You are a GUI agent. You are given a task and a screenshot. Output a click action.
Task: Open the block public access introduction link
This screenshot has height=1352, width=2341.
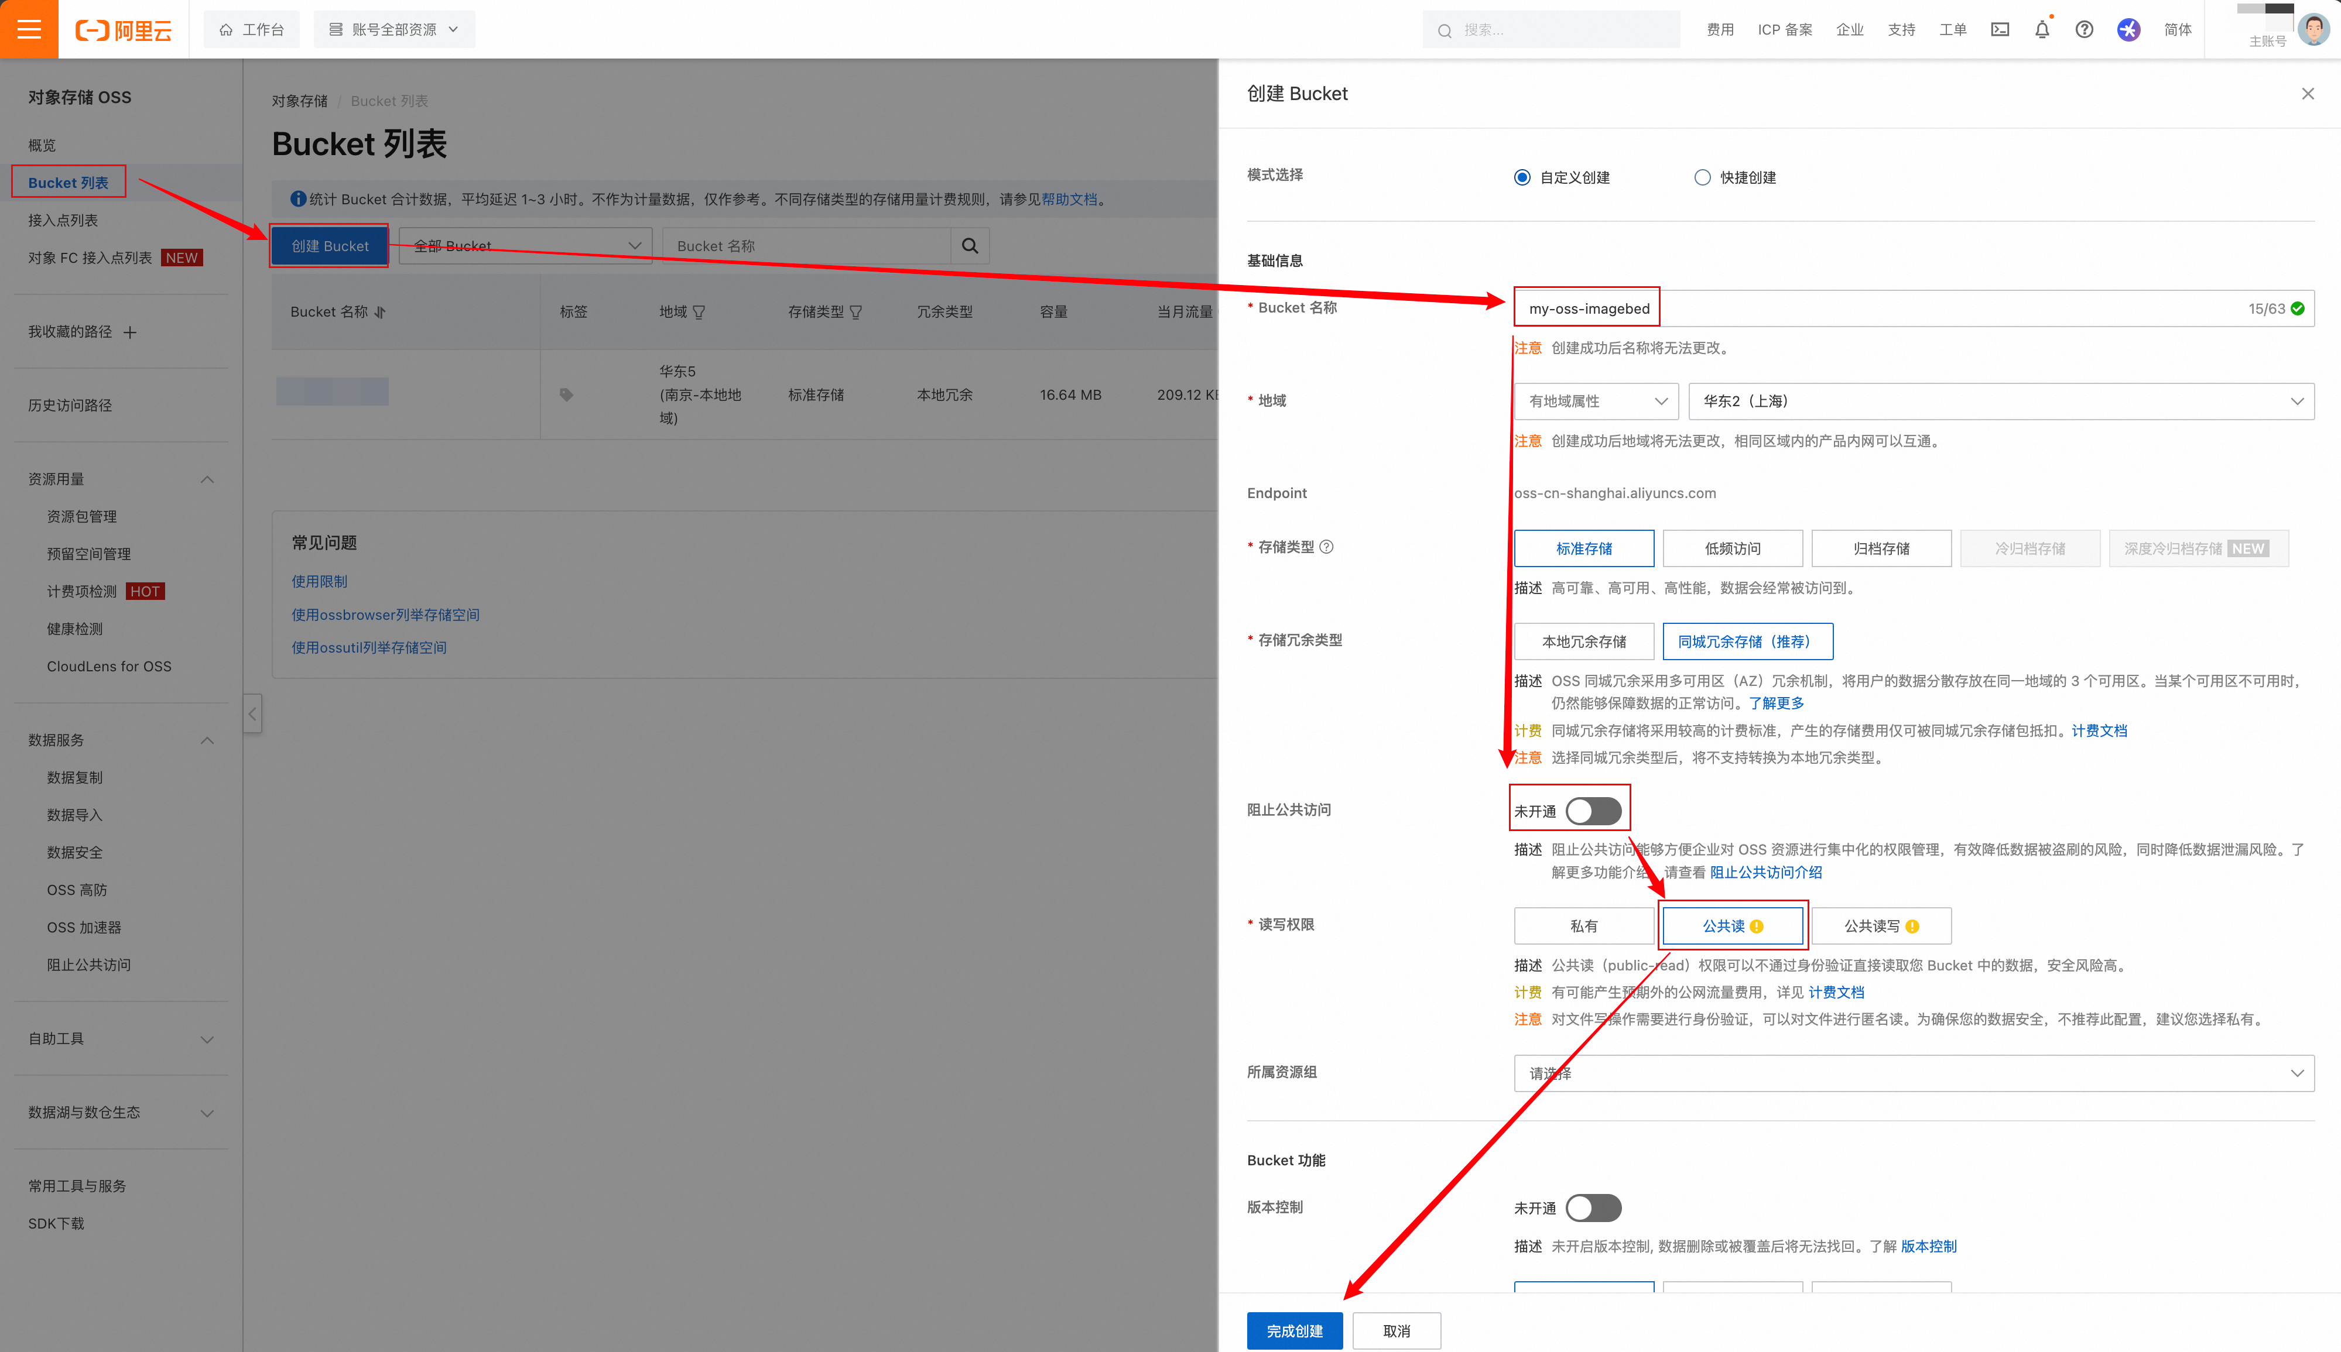(1766, 872)
